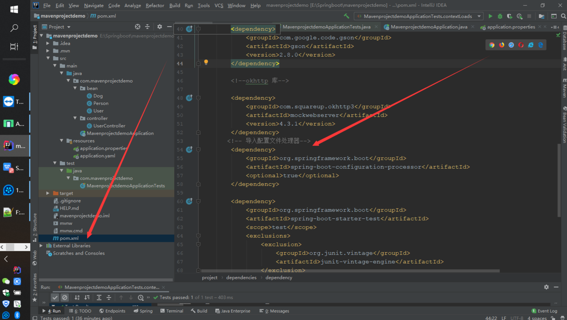The height and width of the screenshot is (320, 567).
Task: Open in Chrome from browser popup
Action: click(x=492, y=45)
